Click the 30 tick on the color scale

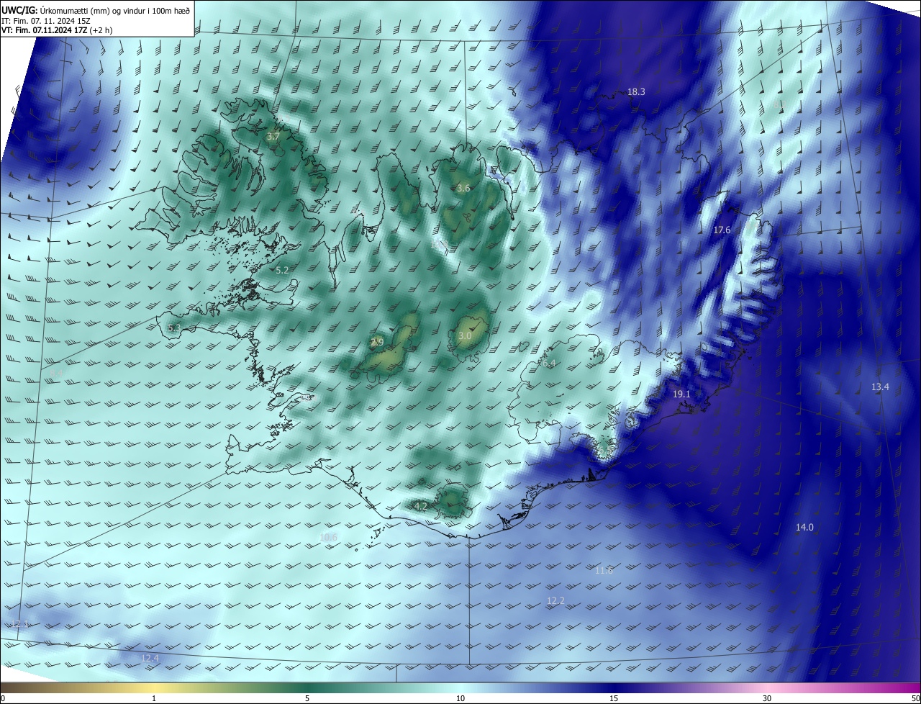pyautogui.click(x=767, y=698)
